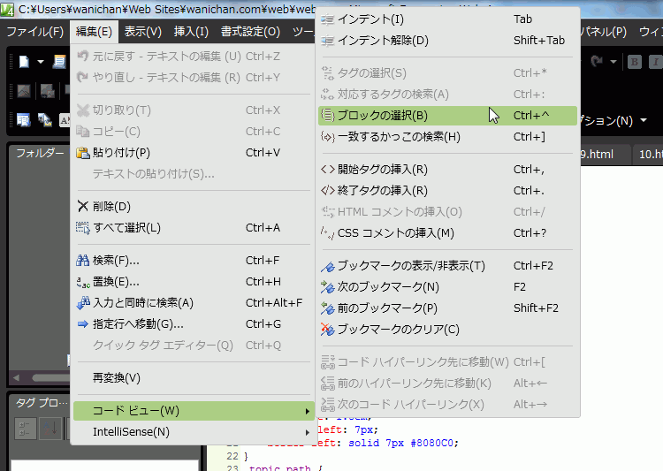Select the 指定行へ移動(G)... menu item
Screen dimensions: 663x471
(x=194, y=324)
